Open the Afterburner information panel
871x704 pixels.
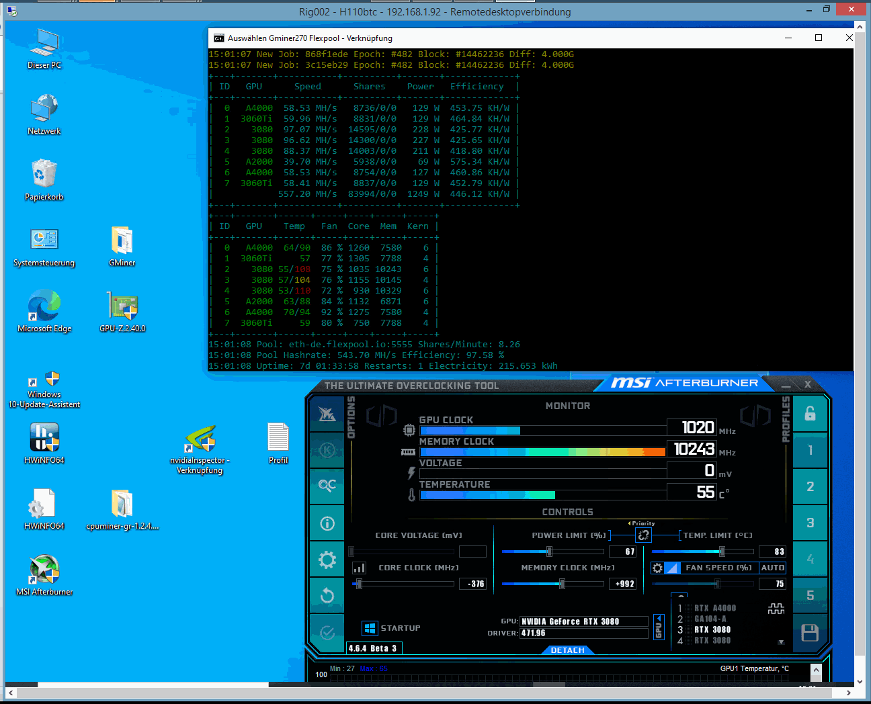click(327, 523)
